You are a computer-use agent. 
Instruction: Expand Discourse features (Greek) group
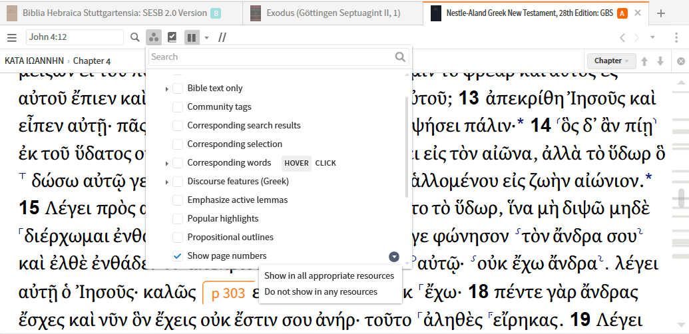pos(166,182)
